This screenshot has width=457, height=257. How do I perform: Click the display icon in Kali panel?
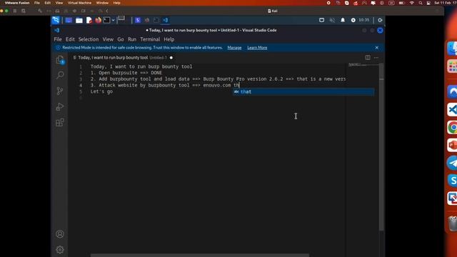click(321, 20)
